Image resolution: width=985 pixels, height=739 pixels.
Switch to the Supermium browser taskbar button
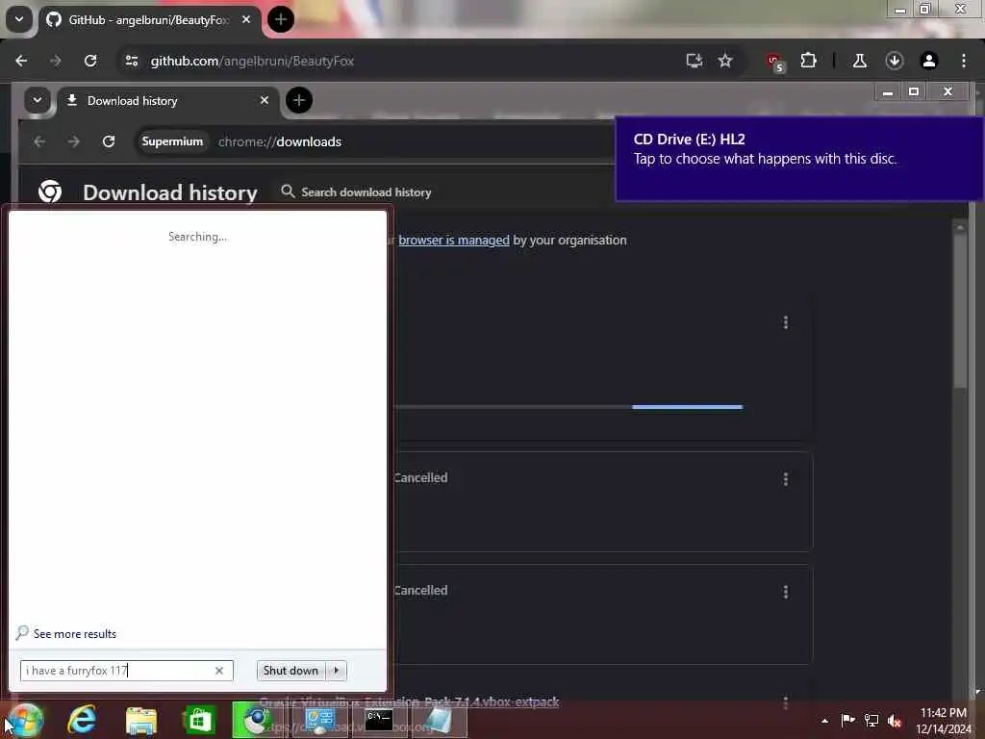(x=259, y=720)
